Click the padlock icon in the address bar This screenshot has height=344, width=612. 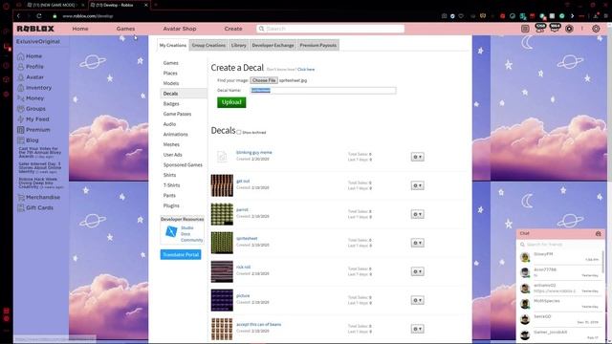pyautogui.click(x=55, y=16)
